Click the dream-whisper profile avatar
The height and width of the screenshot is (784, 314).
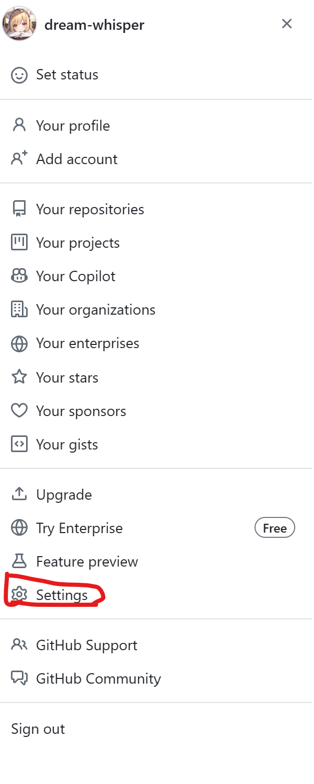pyautogui.click(x=19, y=24)
